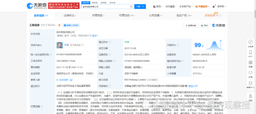Click the 天眼一下 search button

coord(140,6)
